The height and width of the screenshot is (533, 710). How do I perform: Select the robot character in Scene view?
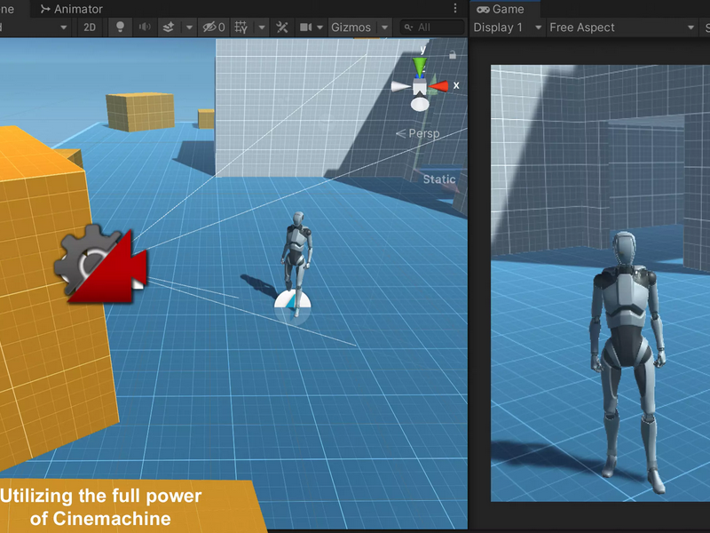coord(296,263)
